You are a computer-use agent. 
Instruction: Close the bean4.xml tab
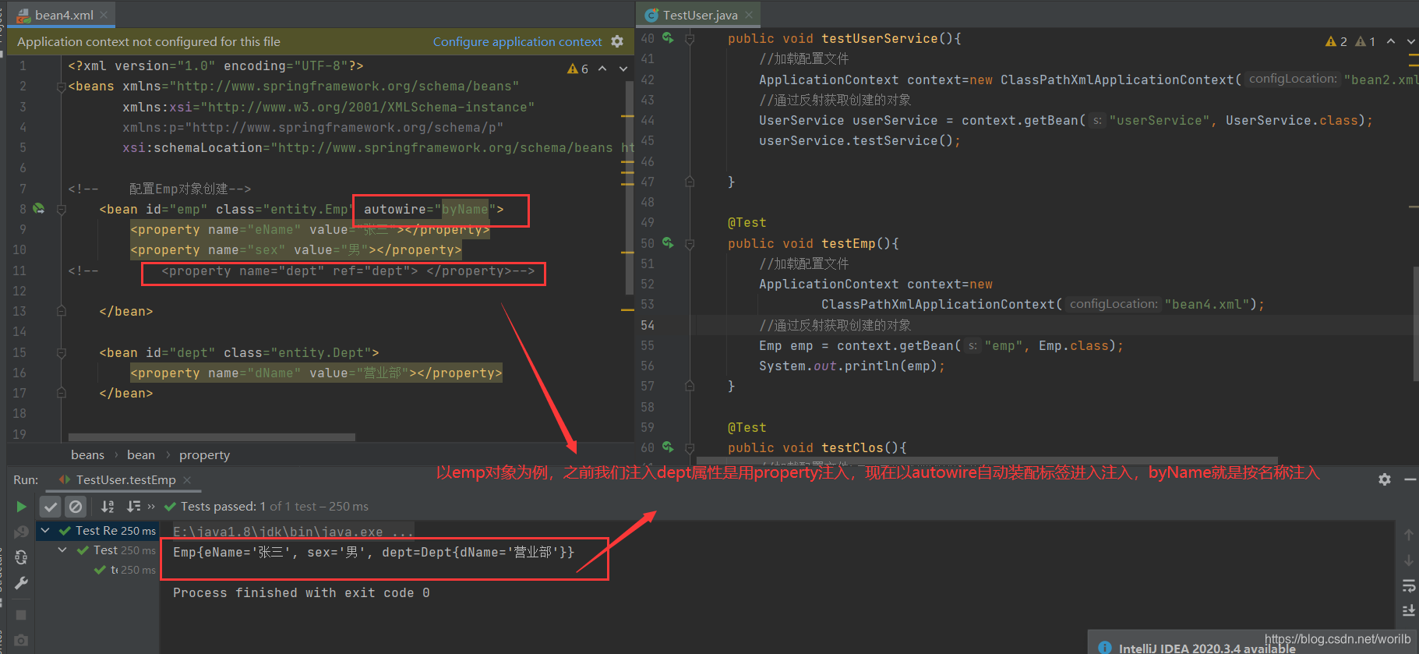click(x=104, y=15)
